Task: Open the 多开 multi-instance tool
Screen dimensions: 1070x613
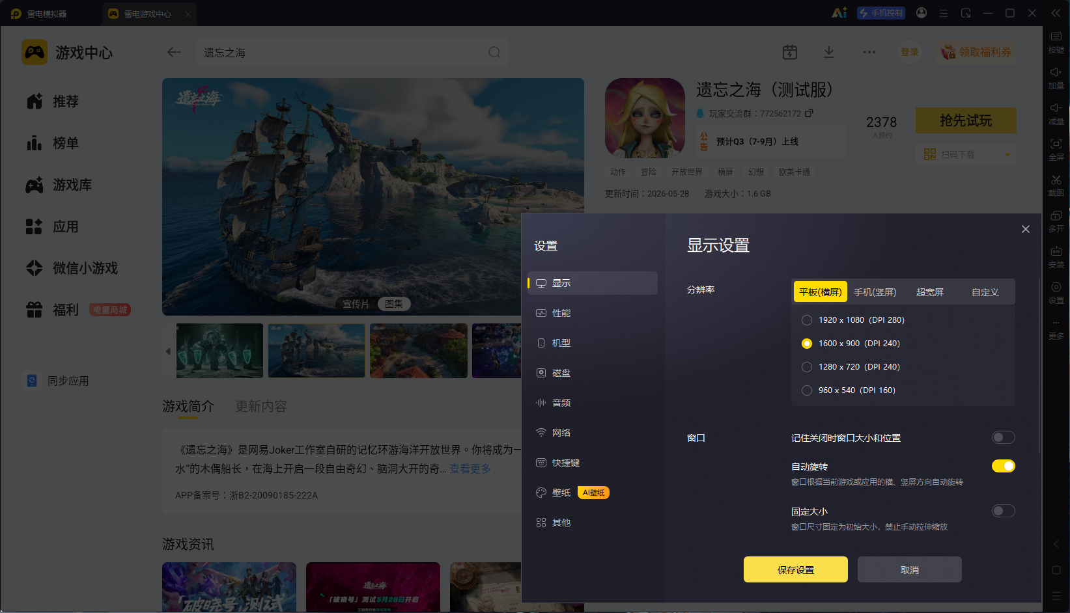Action: [x=1056, y=221]
